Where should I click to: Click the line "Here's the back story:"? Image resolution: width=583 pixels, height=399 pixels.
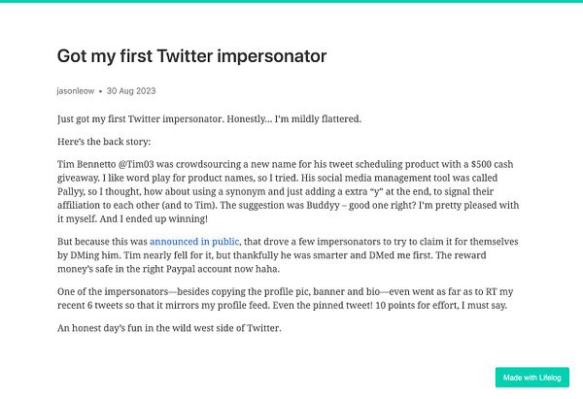104,142
